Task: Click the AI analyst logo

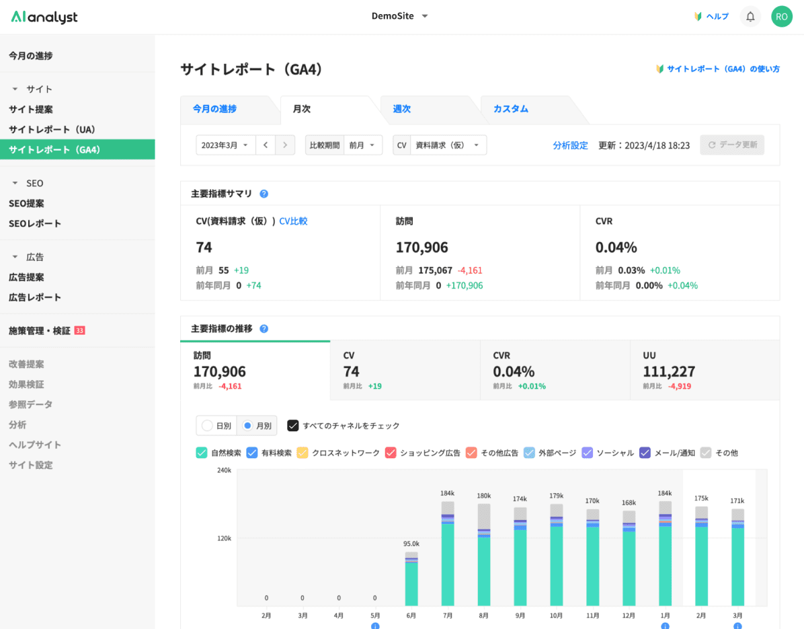Action: [x=44, y=17]
